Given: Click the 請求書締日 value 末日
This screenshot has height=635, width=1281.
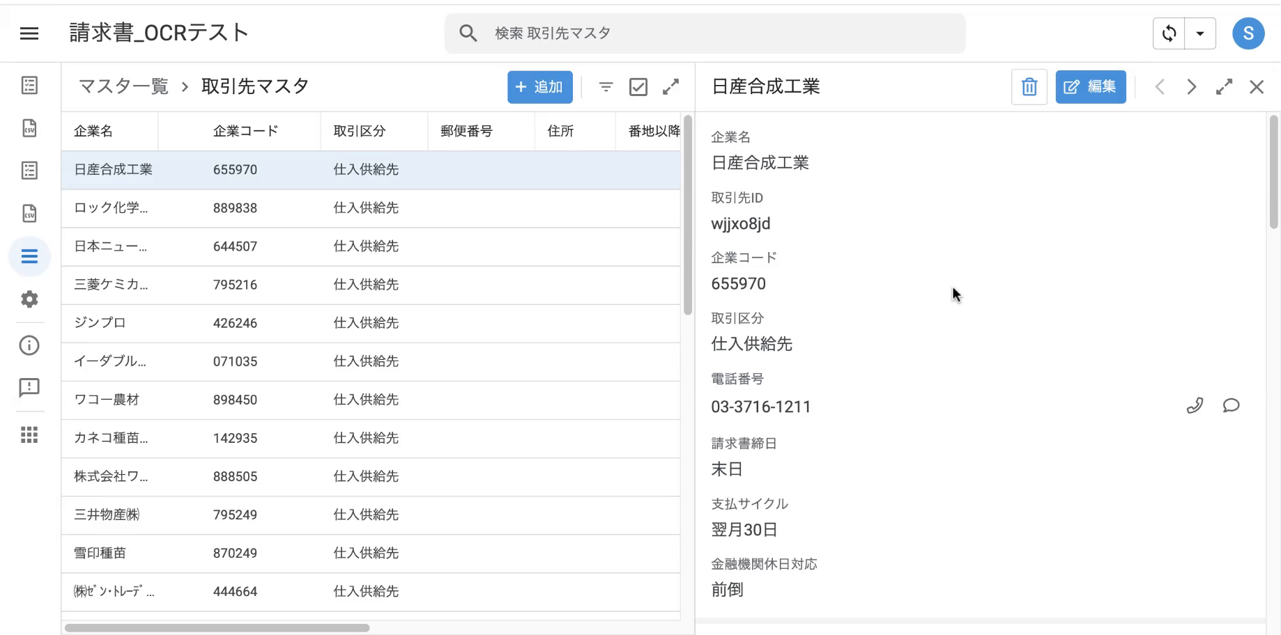Looking at the screenshot, I should [x=727, y=469].
